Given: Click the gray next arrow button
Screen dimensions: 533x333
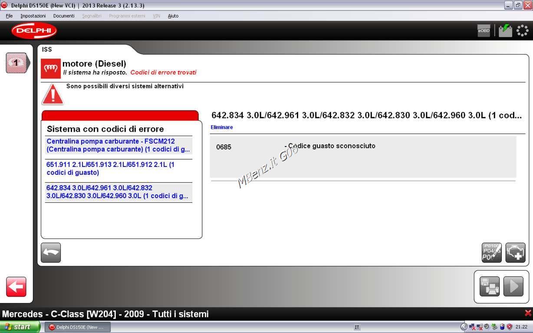Looking at the screenshot, I should tap(513, 287).
